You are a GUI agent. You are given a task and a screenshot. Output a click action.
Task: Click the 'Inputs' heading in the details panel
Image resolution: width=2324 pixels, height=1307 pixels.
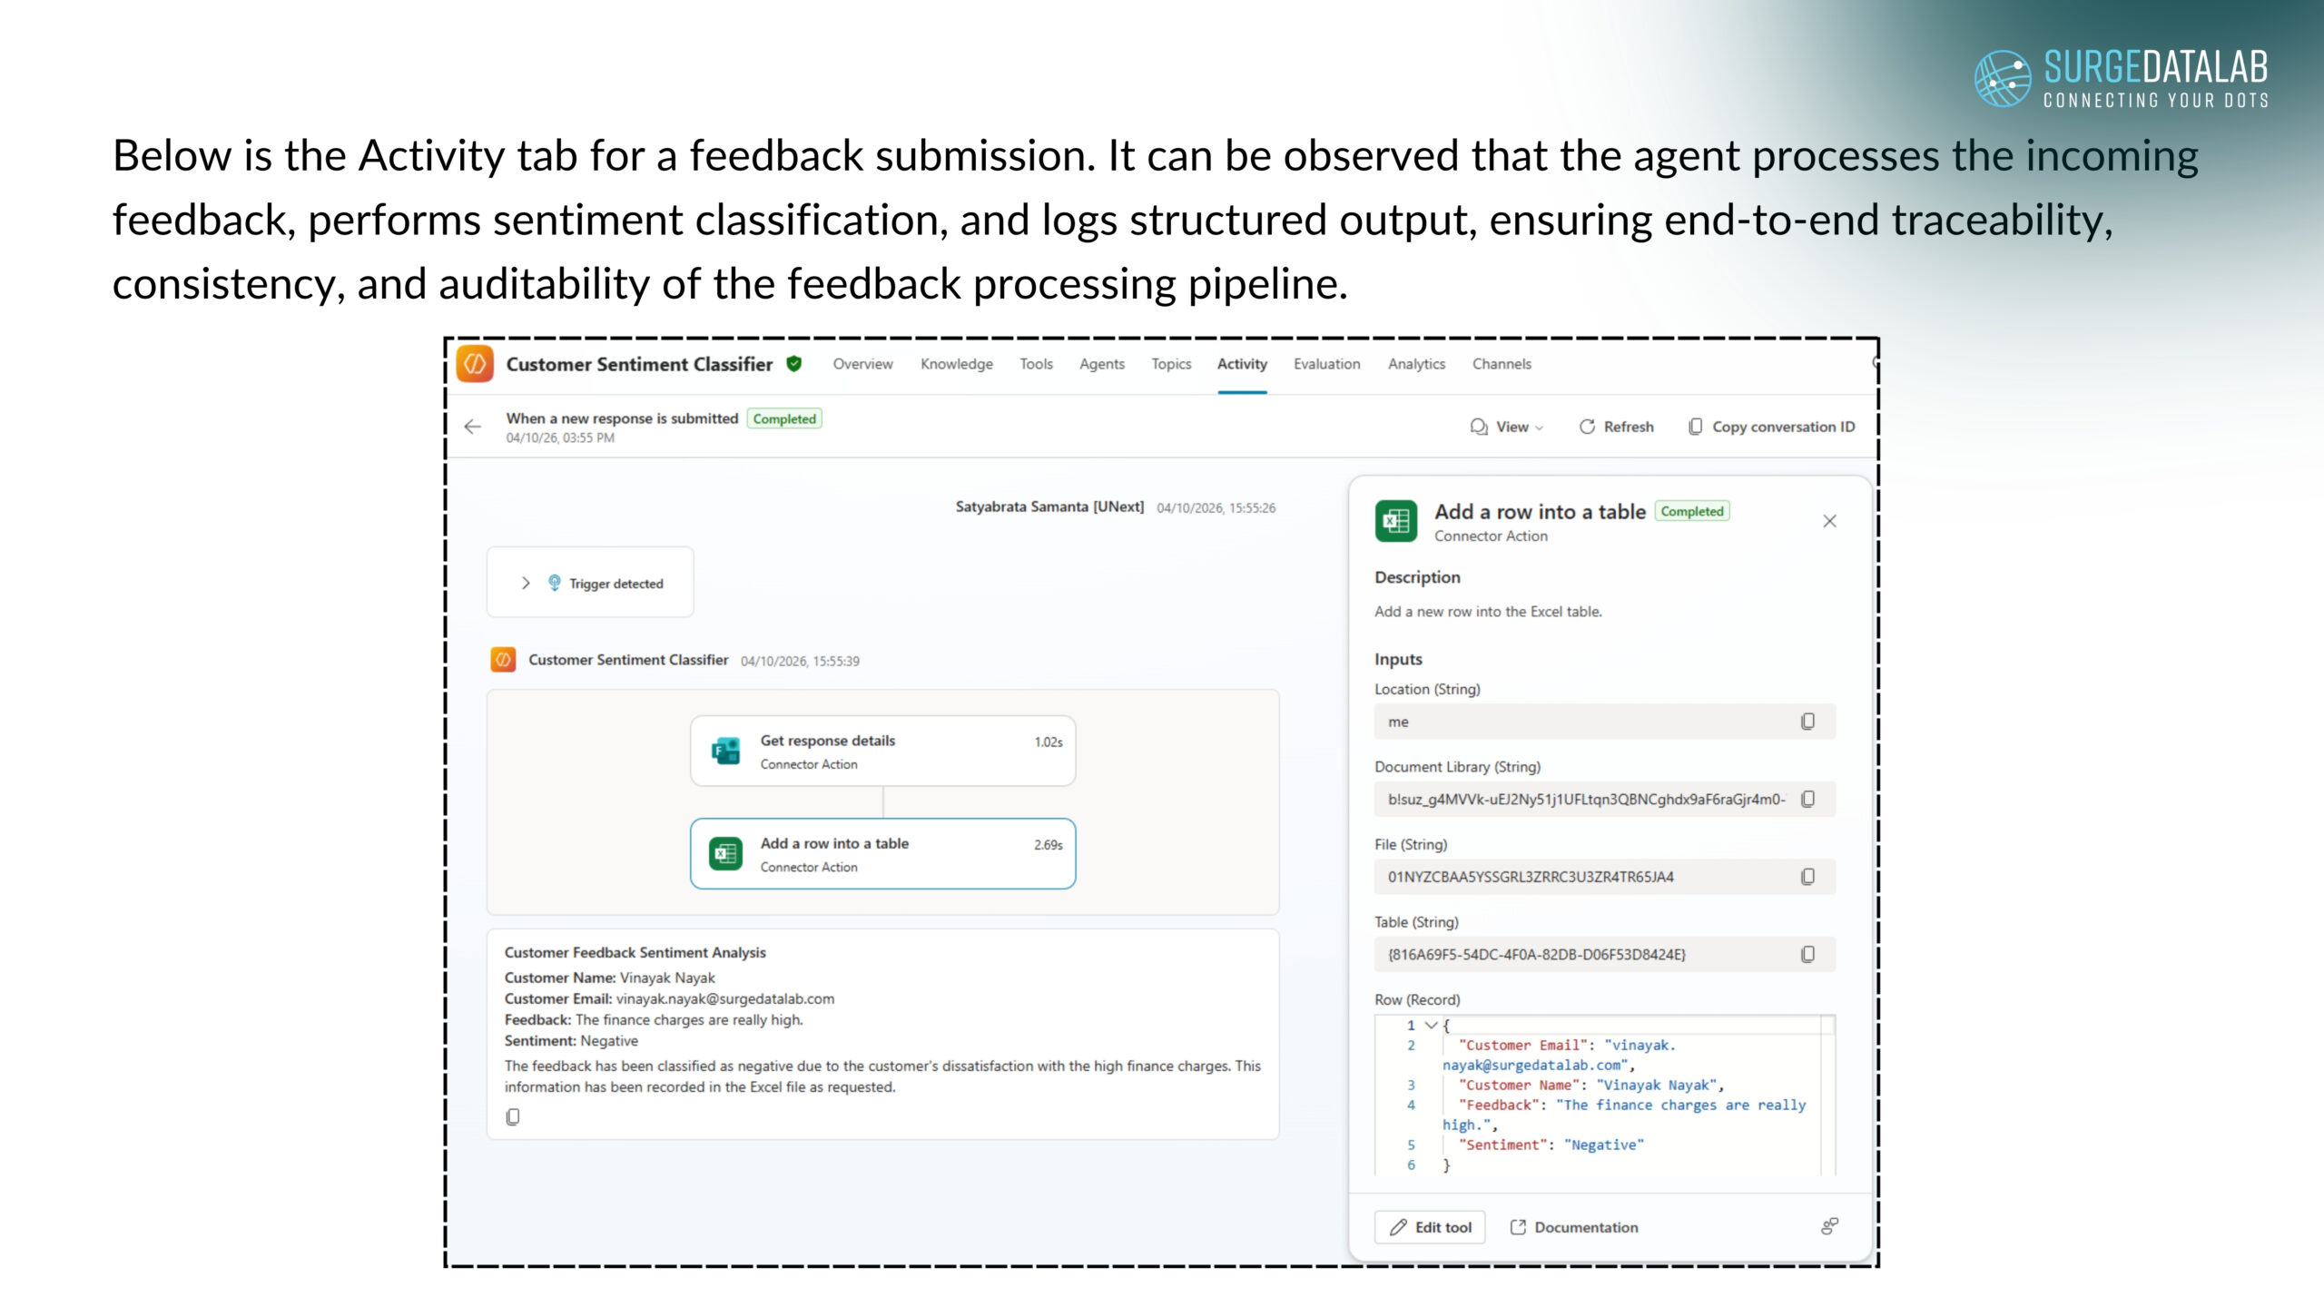click(1398, 659)
